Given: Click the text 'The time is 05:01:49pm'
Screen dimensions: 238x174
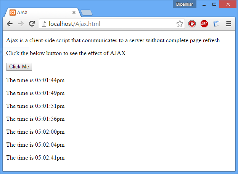Looking at the screenshot, I should (x=35, y=93).
